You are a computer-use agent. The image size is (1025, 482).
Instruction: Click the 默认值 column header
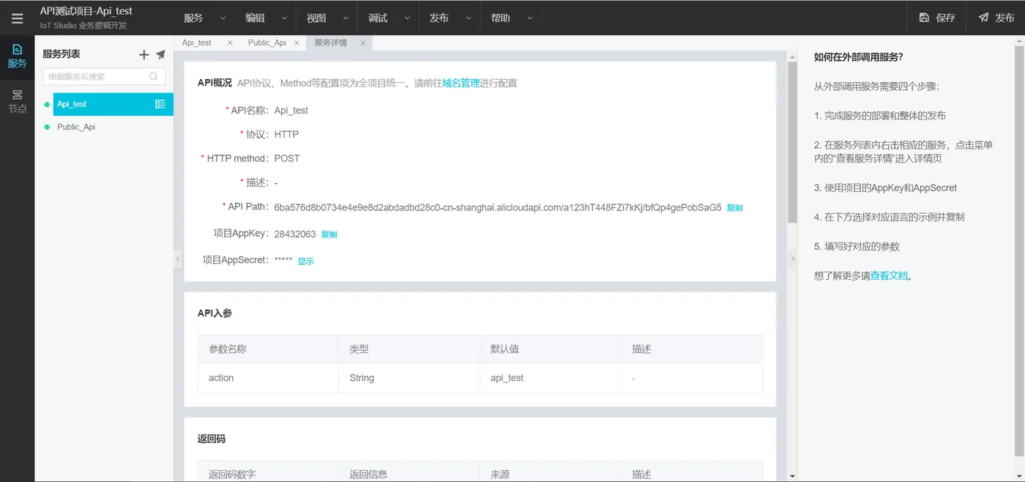point(551,349)
